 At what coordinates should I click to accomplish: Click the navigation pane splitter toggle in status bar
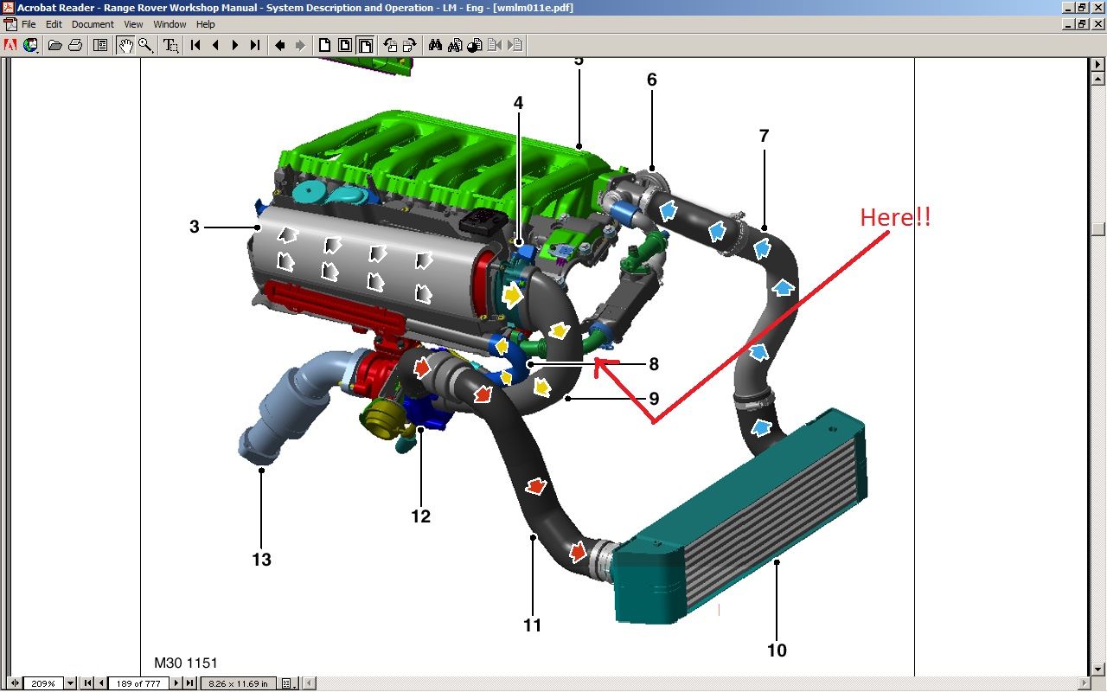[15, 683]
